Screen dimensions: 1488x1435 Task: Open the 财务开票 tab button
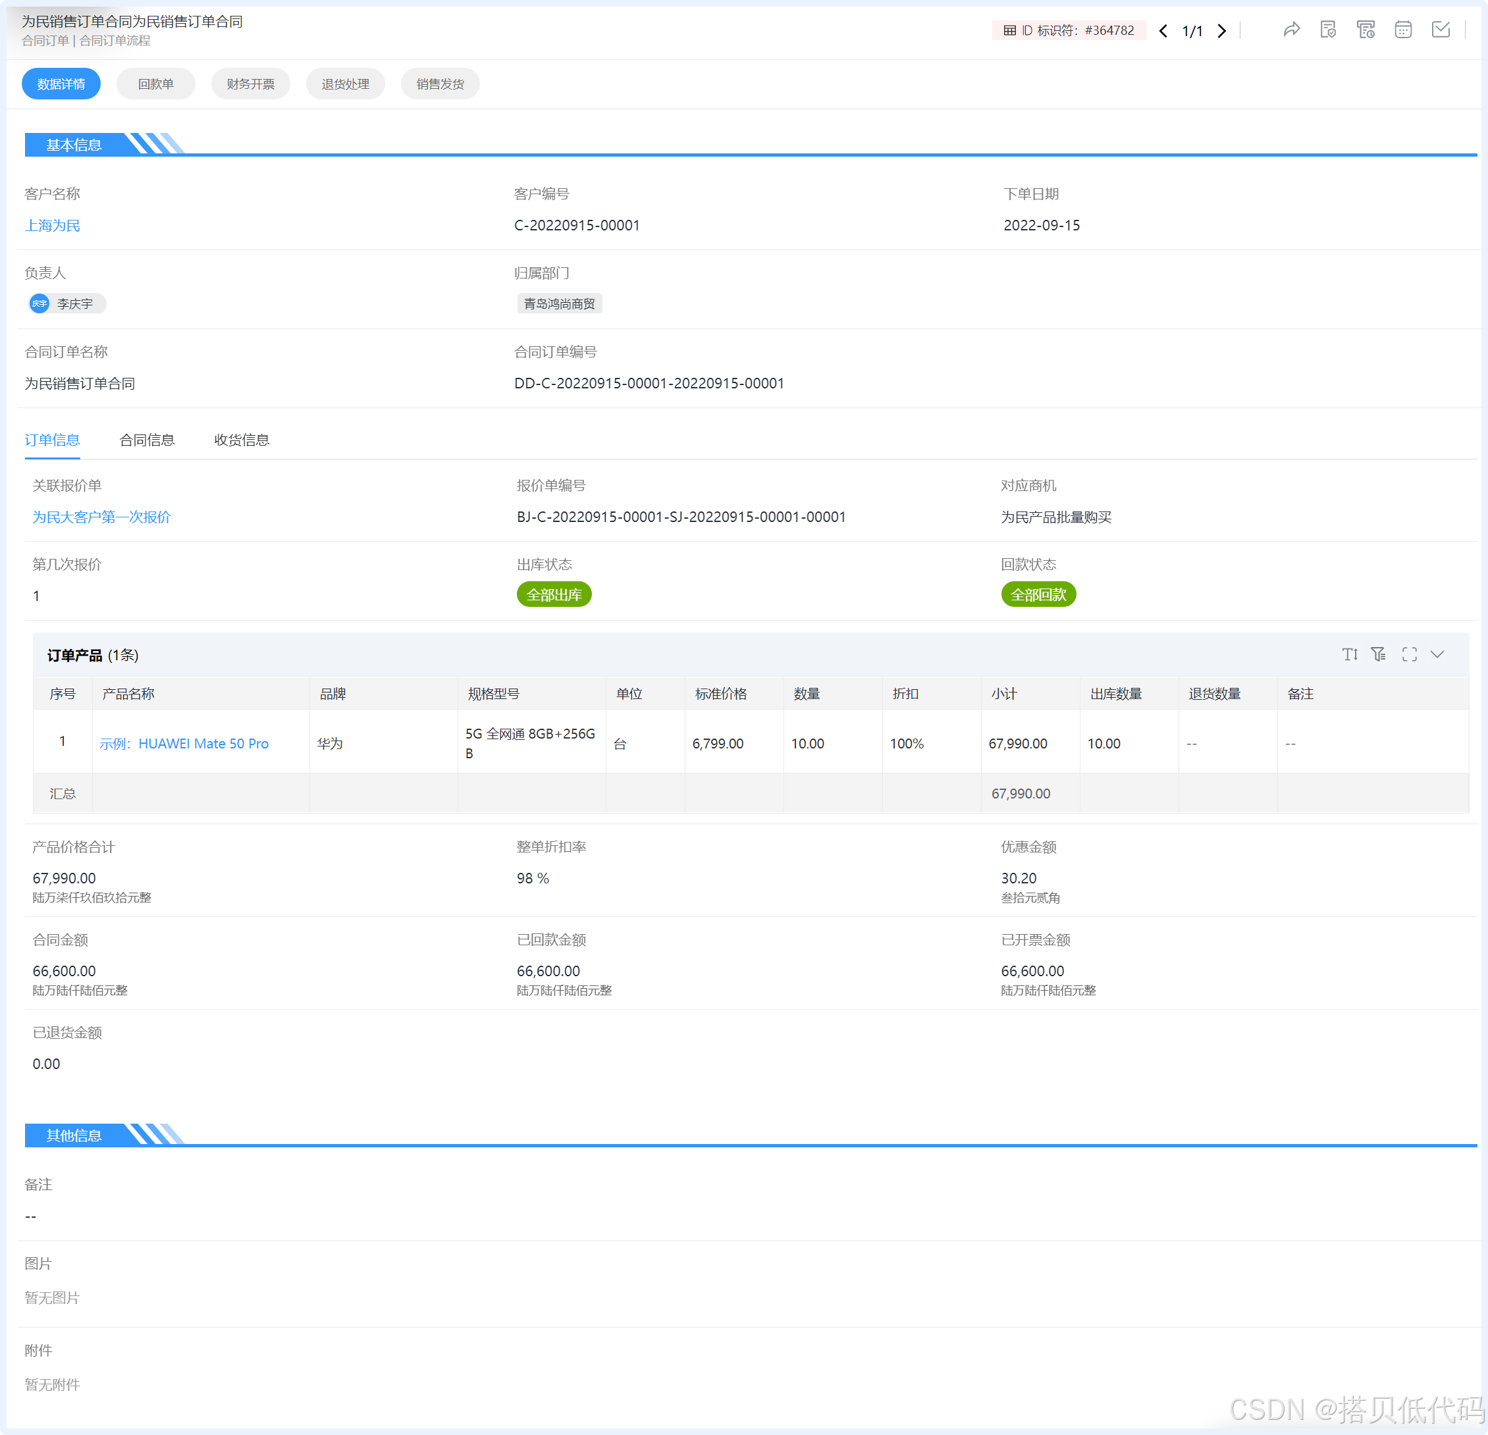pos(251,84)
